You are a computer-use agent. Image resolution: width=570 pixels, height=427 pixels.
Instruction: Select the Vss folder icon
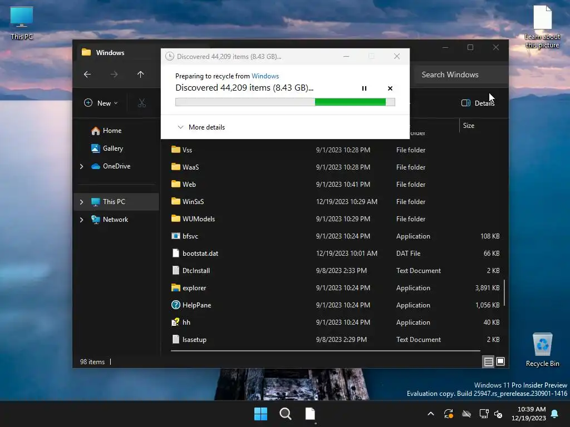click(x=176, y=150)
